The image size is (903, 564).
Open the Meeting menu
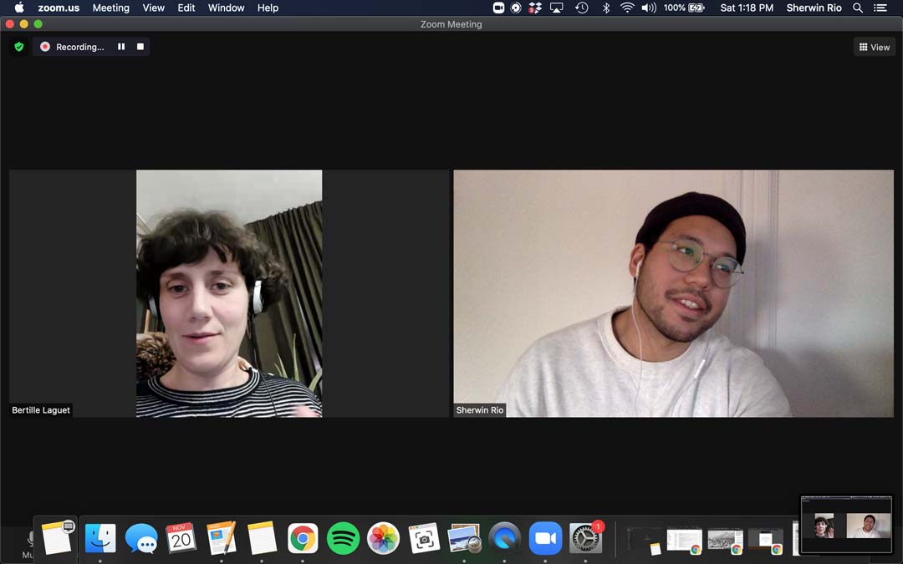pos(111,8)
